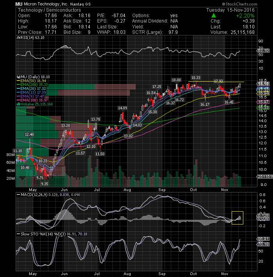Viewport: 273px width, 277px height.
Task: Click the 17.93 price callout
Action: (218, 81)
